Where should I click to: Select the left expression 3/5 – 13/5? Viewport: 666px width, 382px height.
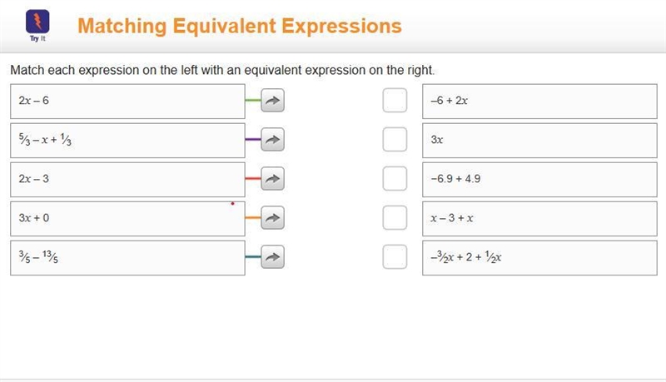pyautogui.click(x=127, y=258)
